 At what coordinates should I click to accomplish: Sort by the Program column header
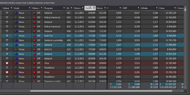(x=49, y=8)
